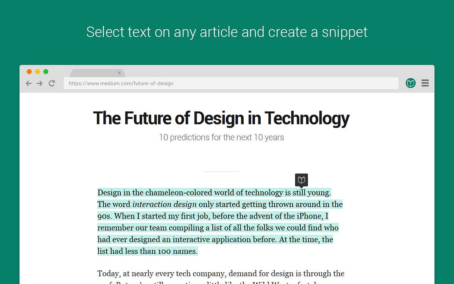The height and width of the screenshot is (284, 454).
Task: Click the horizontal divider under subtitle
Action: pos(222,172)
